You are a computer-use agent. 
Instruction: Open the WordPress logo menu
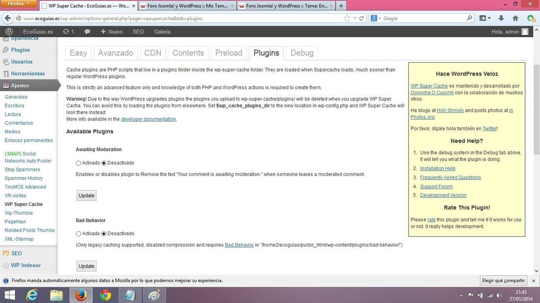9,32
